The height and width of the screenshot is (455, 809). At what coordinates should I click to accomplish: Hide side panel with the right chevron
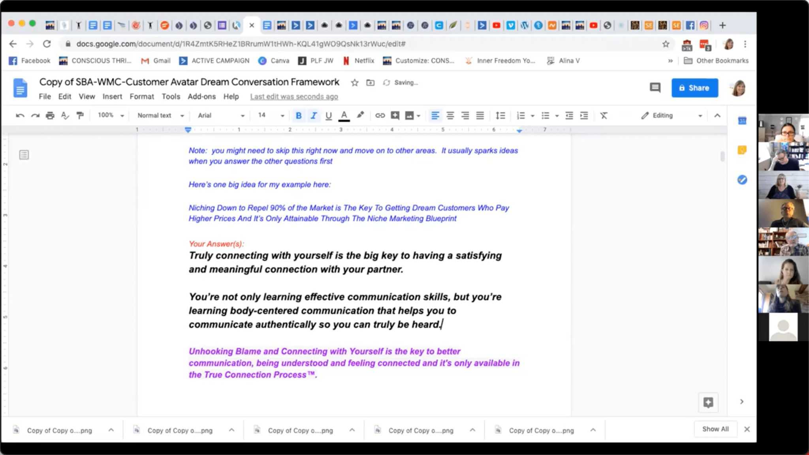click(x=742, y=402)
